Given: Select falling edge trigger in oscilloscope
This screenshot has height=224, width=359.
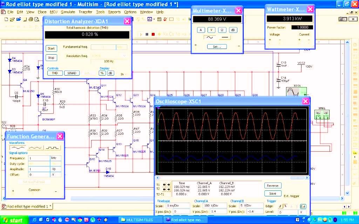Looking at the screenshot, I should pos(285,206).
